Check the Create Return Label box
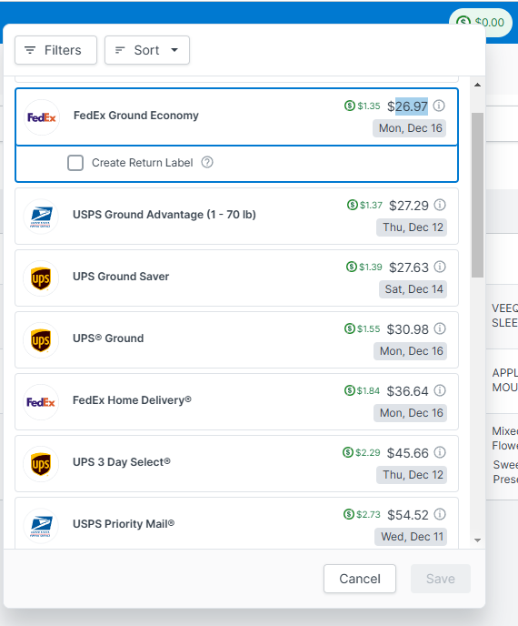518x626 pixels. pyautogui.click(x=75, y=163)
